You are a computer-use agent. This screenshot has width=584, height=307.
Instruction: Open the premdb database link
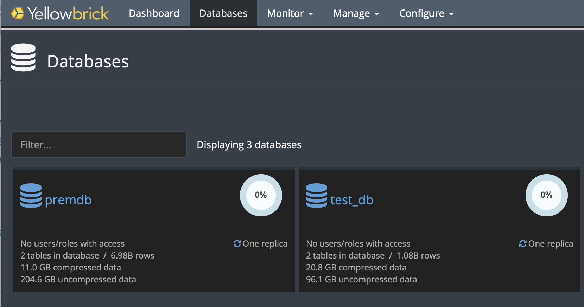point(68,200)
